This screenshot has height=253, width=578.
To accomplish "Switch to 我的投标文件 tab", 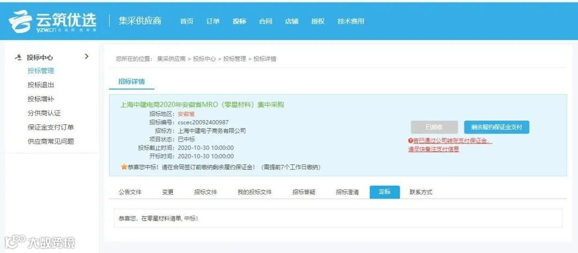I will pos(255,192).
